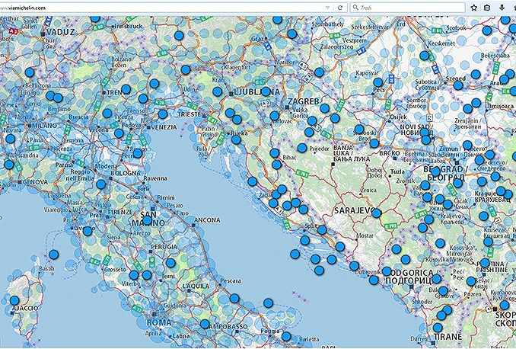
Task: Select the marker below Pescara label
Action: [x=234, y=299]
